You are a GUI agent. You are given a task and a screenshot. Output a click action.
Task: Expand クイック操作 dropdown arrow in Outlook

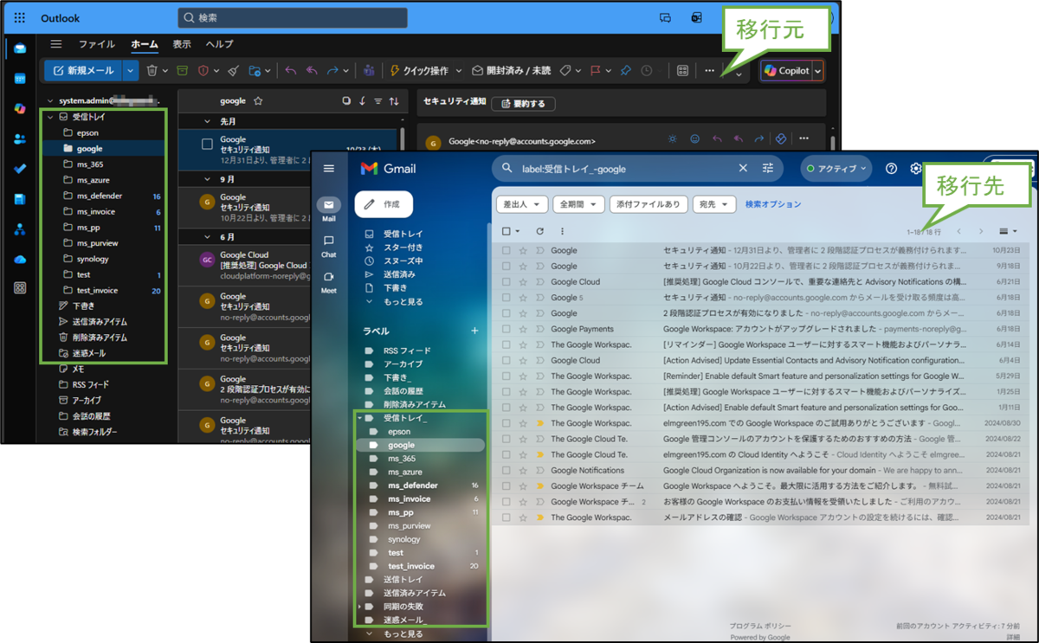coord(457,71)
